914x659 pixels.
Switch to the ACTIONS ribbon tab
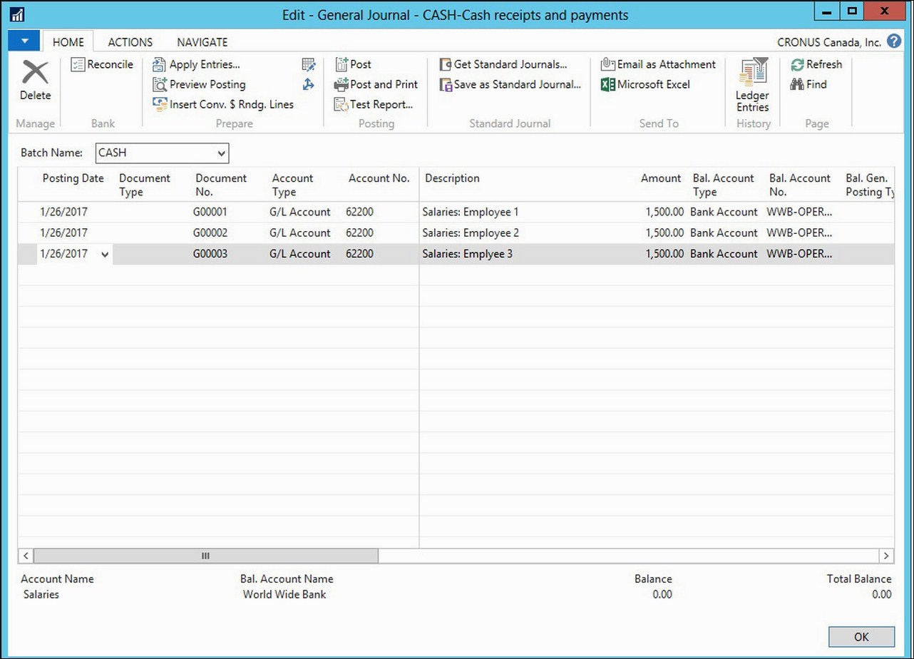point(130,42)
